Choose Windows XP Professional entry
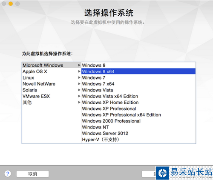Screen dimensions: 213x180 click(138, 109)
